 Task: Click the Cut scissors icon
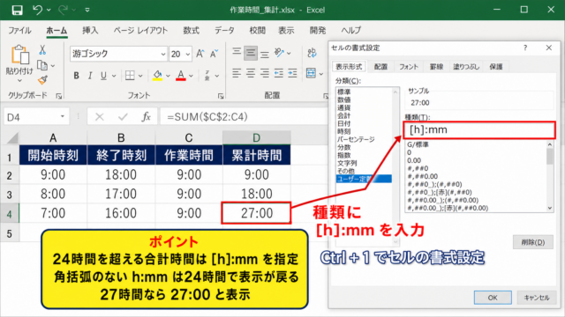pos(42,49)
